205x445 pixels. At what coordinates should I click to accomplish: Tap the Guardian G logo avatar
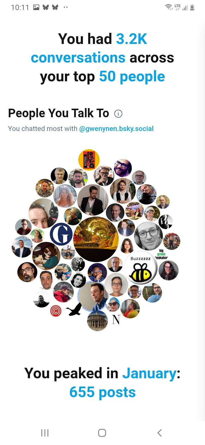point(61,234)
